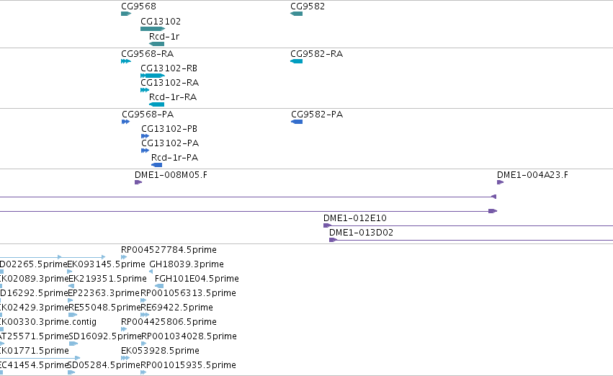Open the EK053928.5prime EST label
This screenshot has width=613, height=376.
pyautogui.click(x=161, y=351)
